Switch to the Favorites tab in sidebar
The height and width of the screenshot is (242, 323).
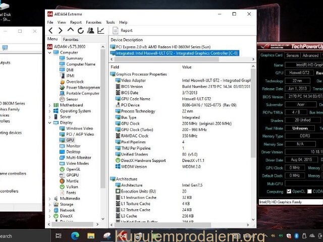[x=71, y=39]
